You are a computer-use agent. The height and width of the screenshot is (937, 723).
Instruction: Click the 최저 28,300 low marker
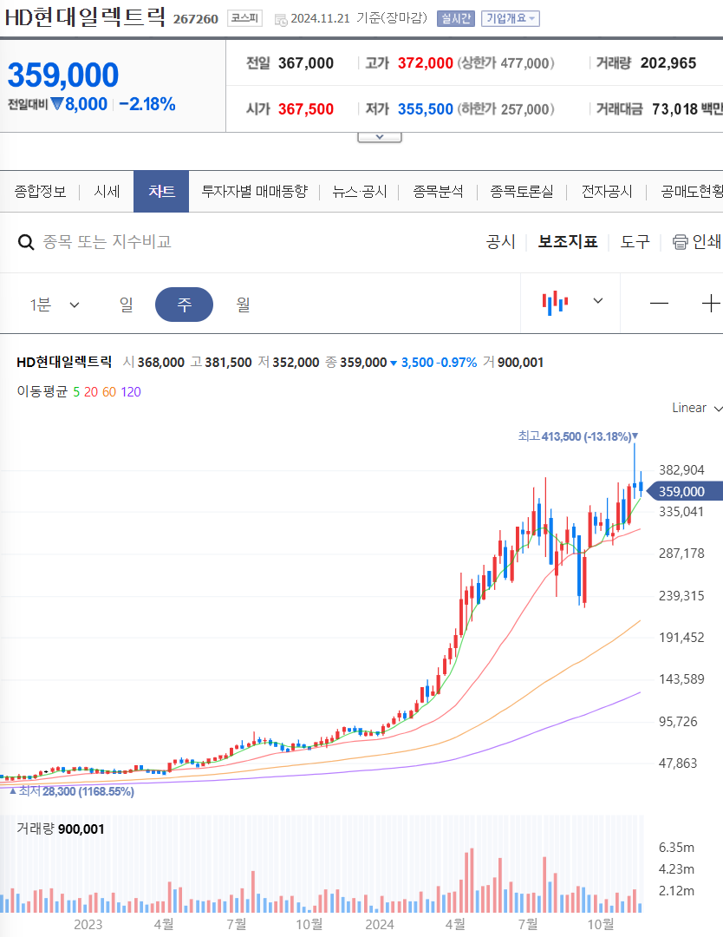point(72,791)
